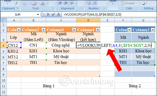This screenshot has width=157, height=96.
Task: Apply Font Color with the letter A icon
Action: (43, 3)
